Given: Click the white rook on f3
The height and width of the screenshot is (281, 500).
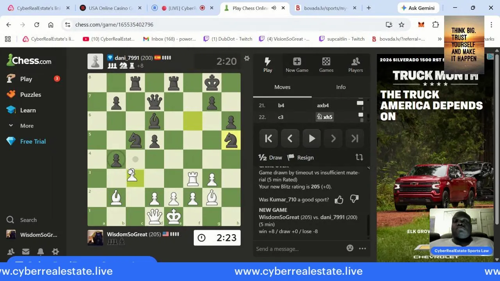Looking at the screenshot, I should (193, 178).
